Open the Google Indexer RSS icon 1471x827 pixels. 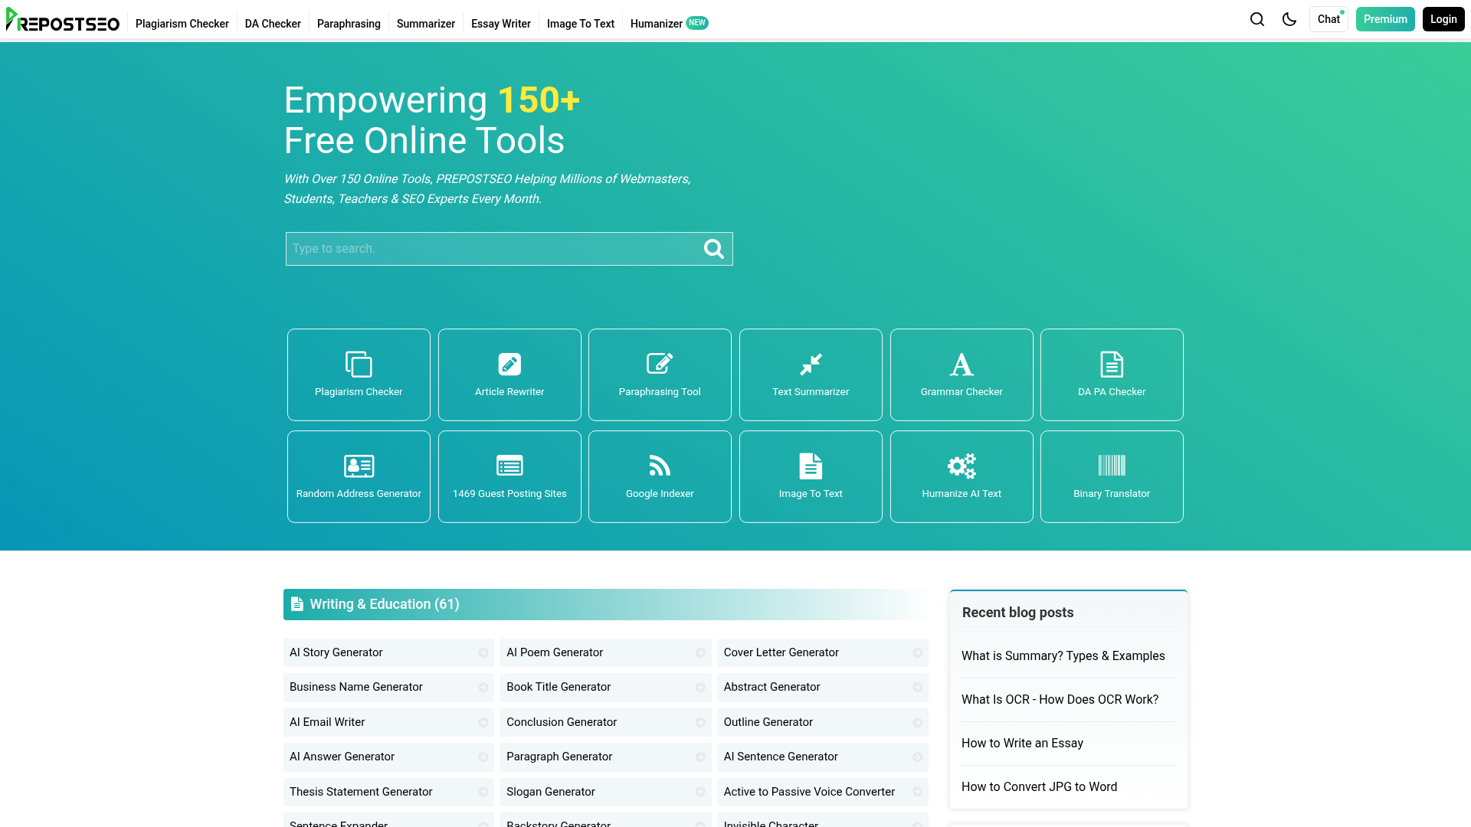click(x=660, y=466)
